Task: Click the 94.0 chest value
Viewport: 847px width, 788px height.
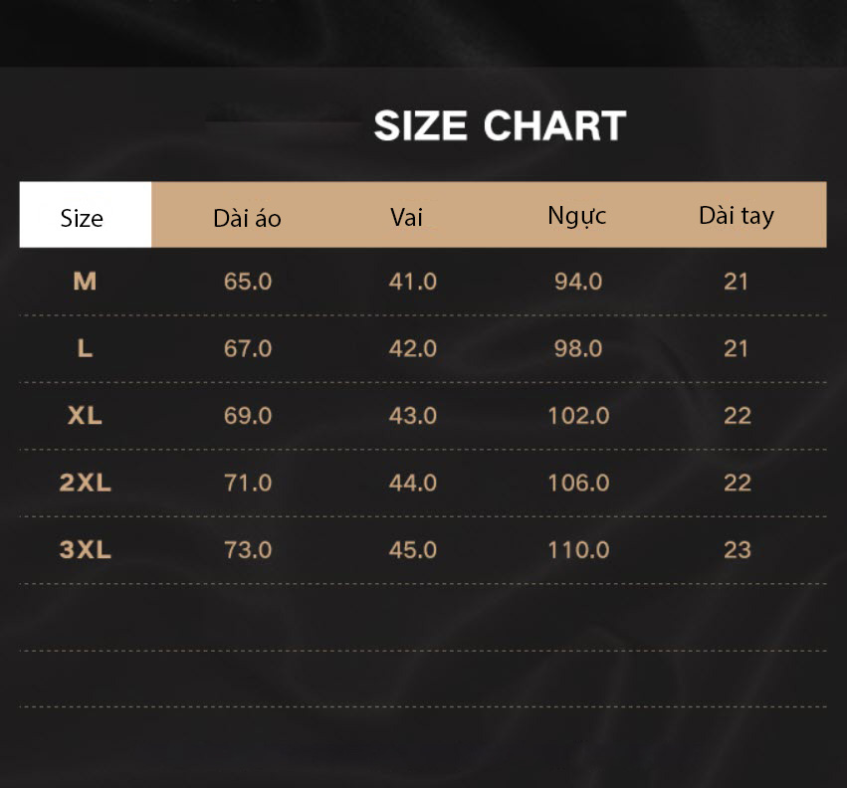Action: tap(578, 282)
